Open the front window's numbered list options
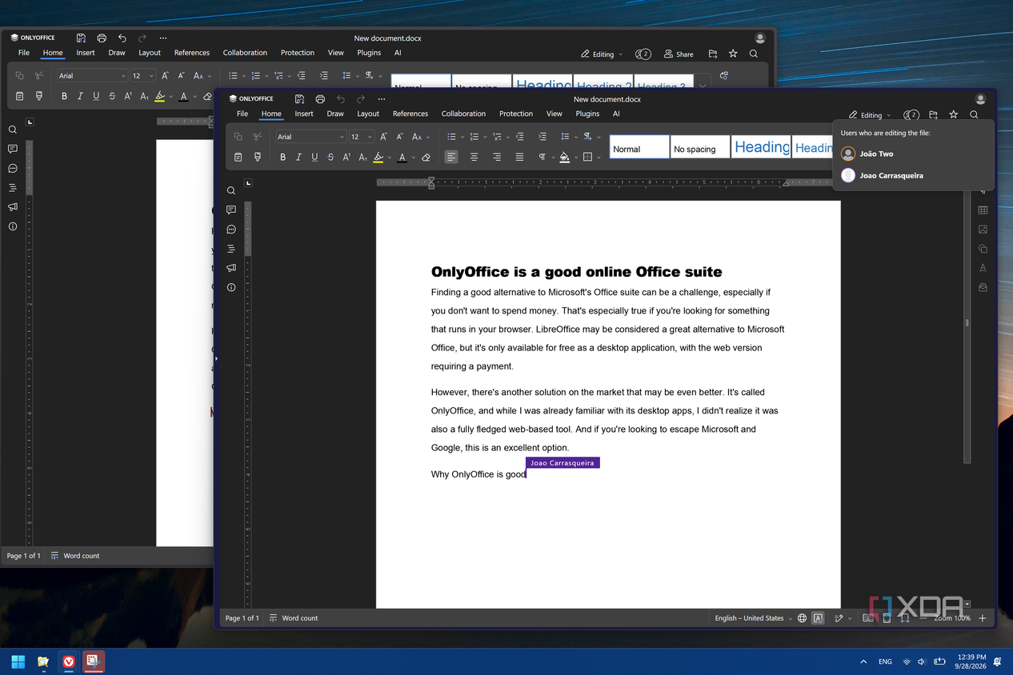The width and height of the screenshot is (1013, 675). click(485, 137)
